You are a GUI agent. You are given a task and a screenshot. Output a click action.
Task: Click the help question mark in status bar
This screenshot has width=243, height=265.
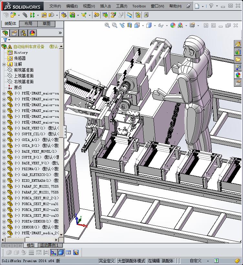coord(216,260)
